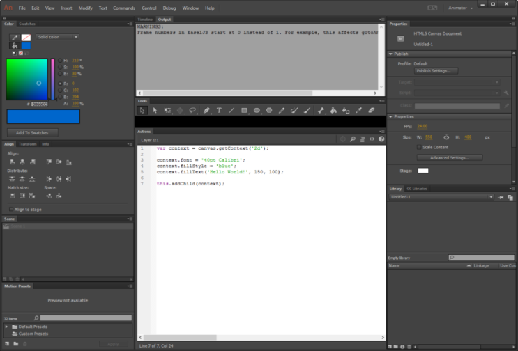Select the Bone tool
The width and height of the screenshot is (518, 351).
coord(321,110)
